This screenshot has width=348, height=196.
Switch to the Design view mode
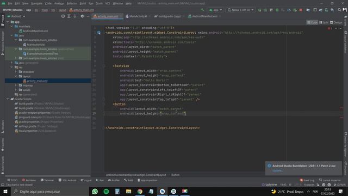336,22
